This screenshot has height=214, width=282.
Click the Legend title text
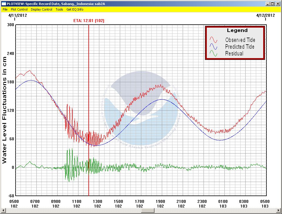point(237,31)
